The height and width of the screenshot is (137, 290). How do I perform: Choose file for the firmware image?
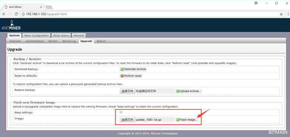127,119
